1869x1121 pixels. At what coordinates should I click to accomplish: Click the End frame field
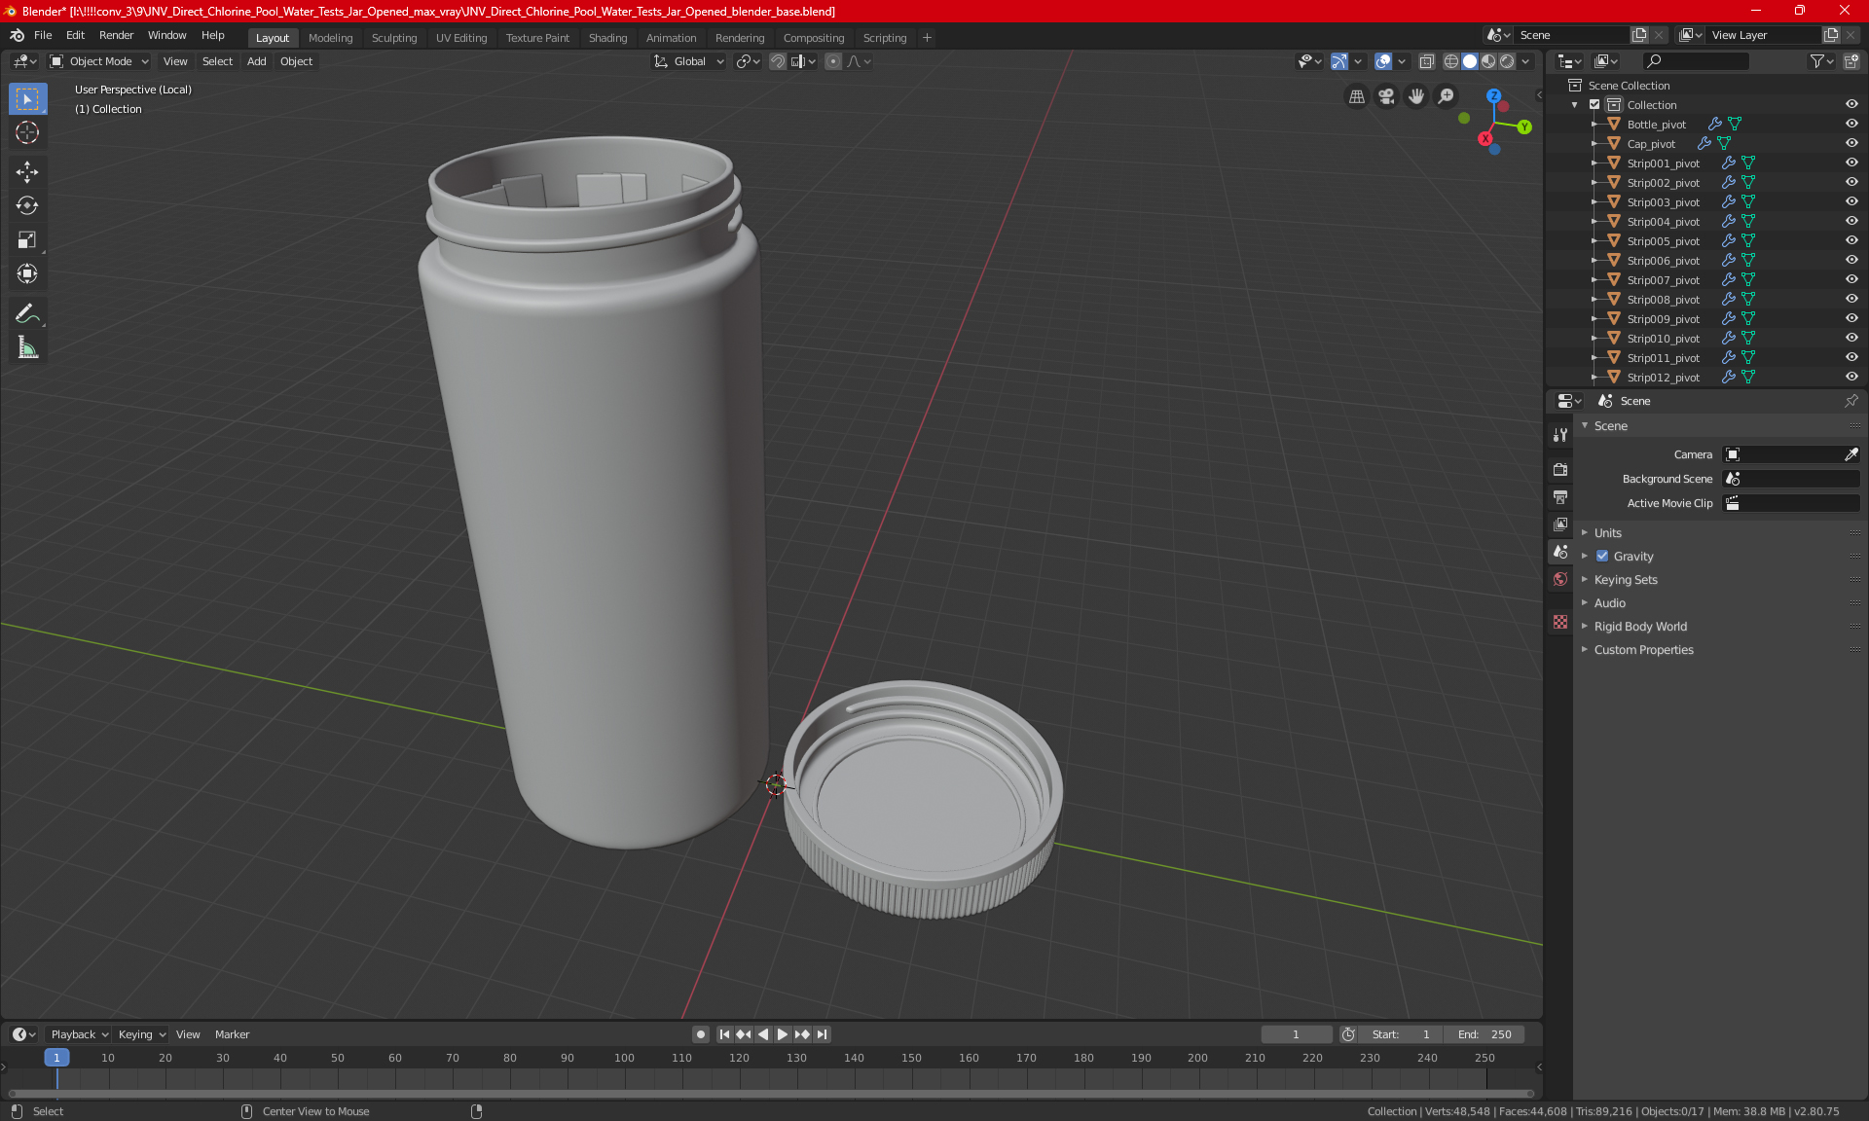click(x=1484, y=1034)
